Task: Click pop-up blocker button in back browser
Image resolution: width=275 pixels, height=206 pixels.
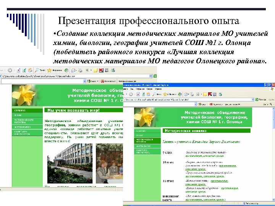Action: point(108,81)
